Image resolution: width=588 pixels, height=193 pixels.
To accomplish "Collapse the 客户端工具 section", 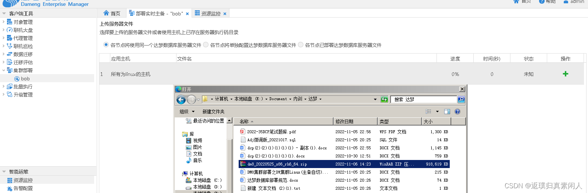I will coord(4,14).
